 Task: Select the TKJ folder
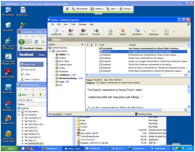59,85
